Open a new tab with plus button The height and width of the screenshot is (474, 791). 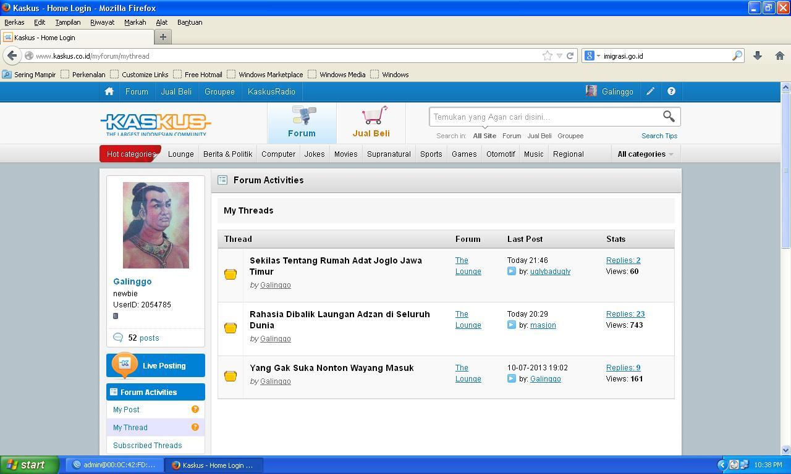[x=163, y=37]
